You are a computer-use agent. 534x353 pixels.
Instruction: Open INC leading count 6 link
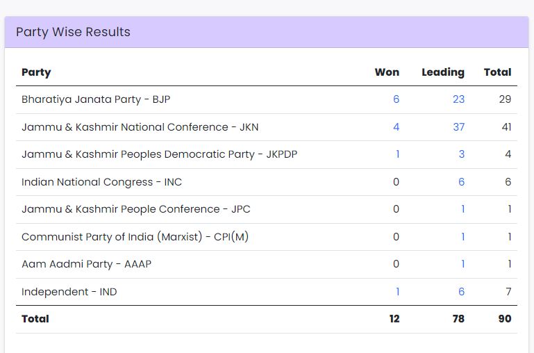tap(462, 182)
